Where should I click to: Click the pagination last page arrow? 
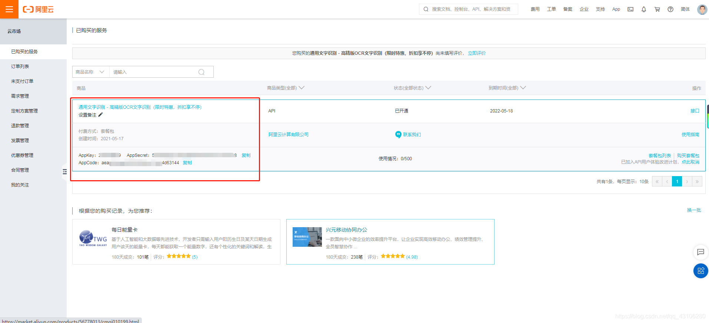click(x=697, y=181)
